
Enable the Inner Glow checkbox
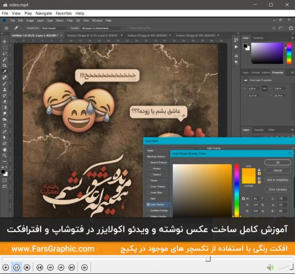pyautogui.click(x=148, y=193)
